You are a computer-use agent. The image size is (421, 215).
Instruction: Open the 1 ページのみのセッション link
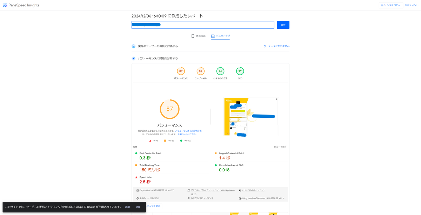254,190
